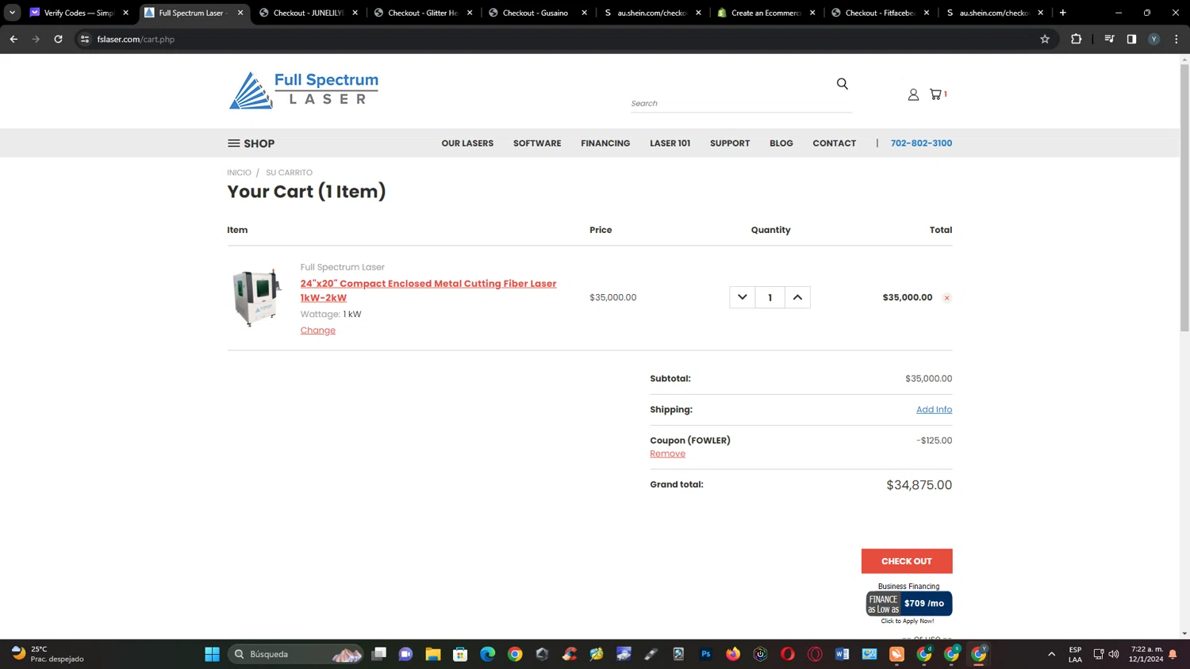
Task: Open taskbar clock showing 7:22 a. m.
Action: click(1146, 654)
